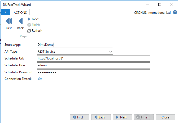Select the ACTIONS ribbon tab
The width and height of the screenshot is (179, 124).
[x=20, y=12]
